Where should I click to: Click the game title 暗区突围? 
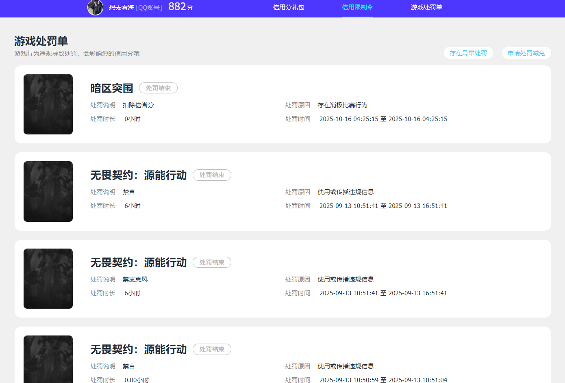(111, 88)
